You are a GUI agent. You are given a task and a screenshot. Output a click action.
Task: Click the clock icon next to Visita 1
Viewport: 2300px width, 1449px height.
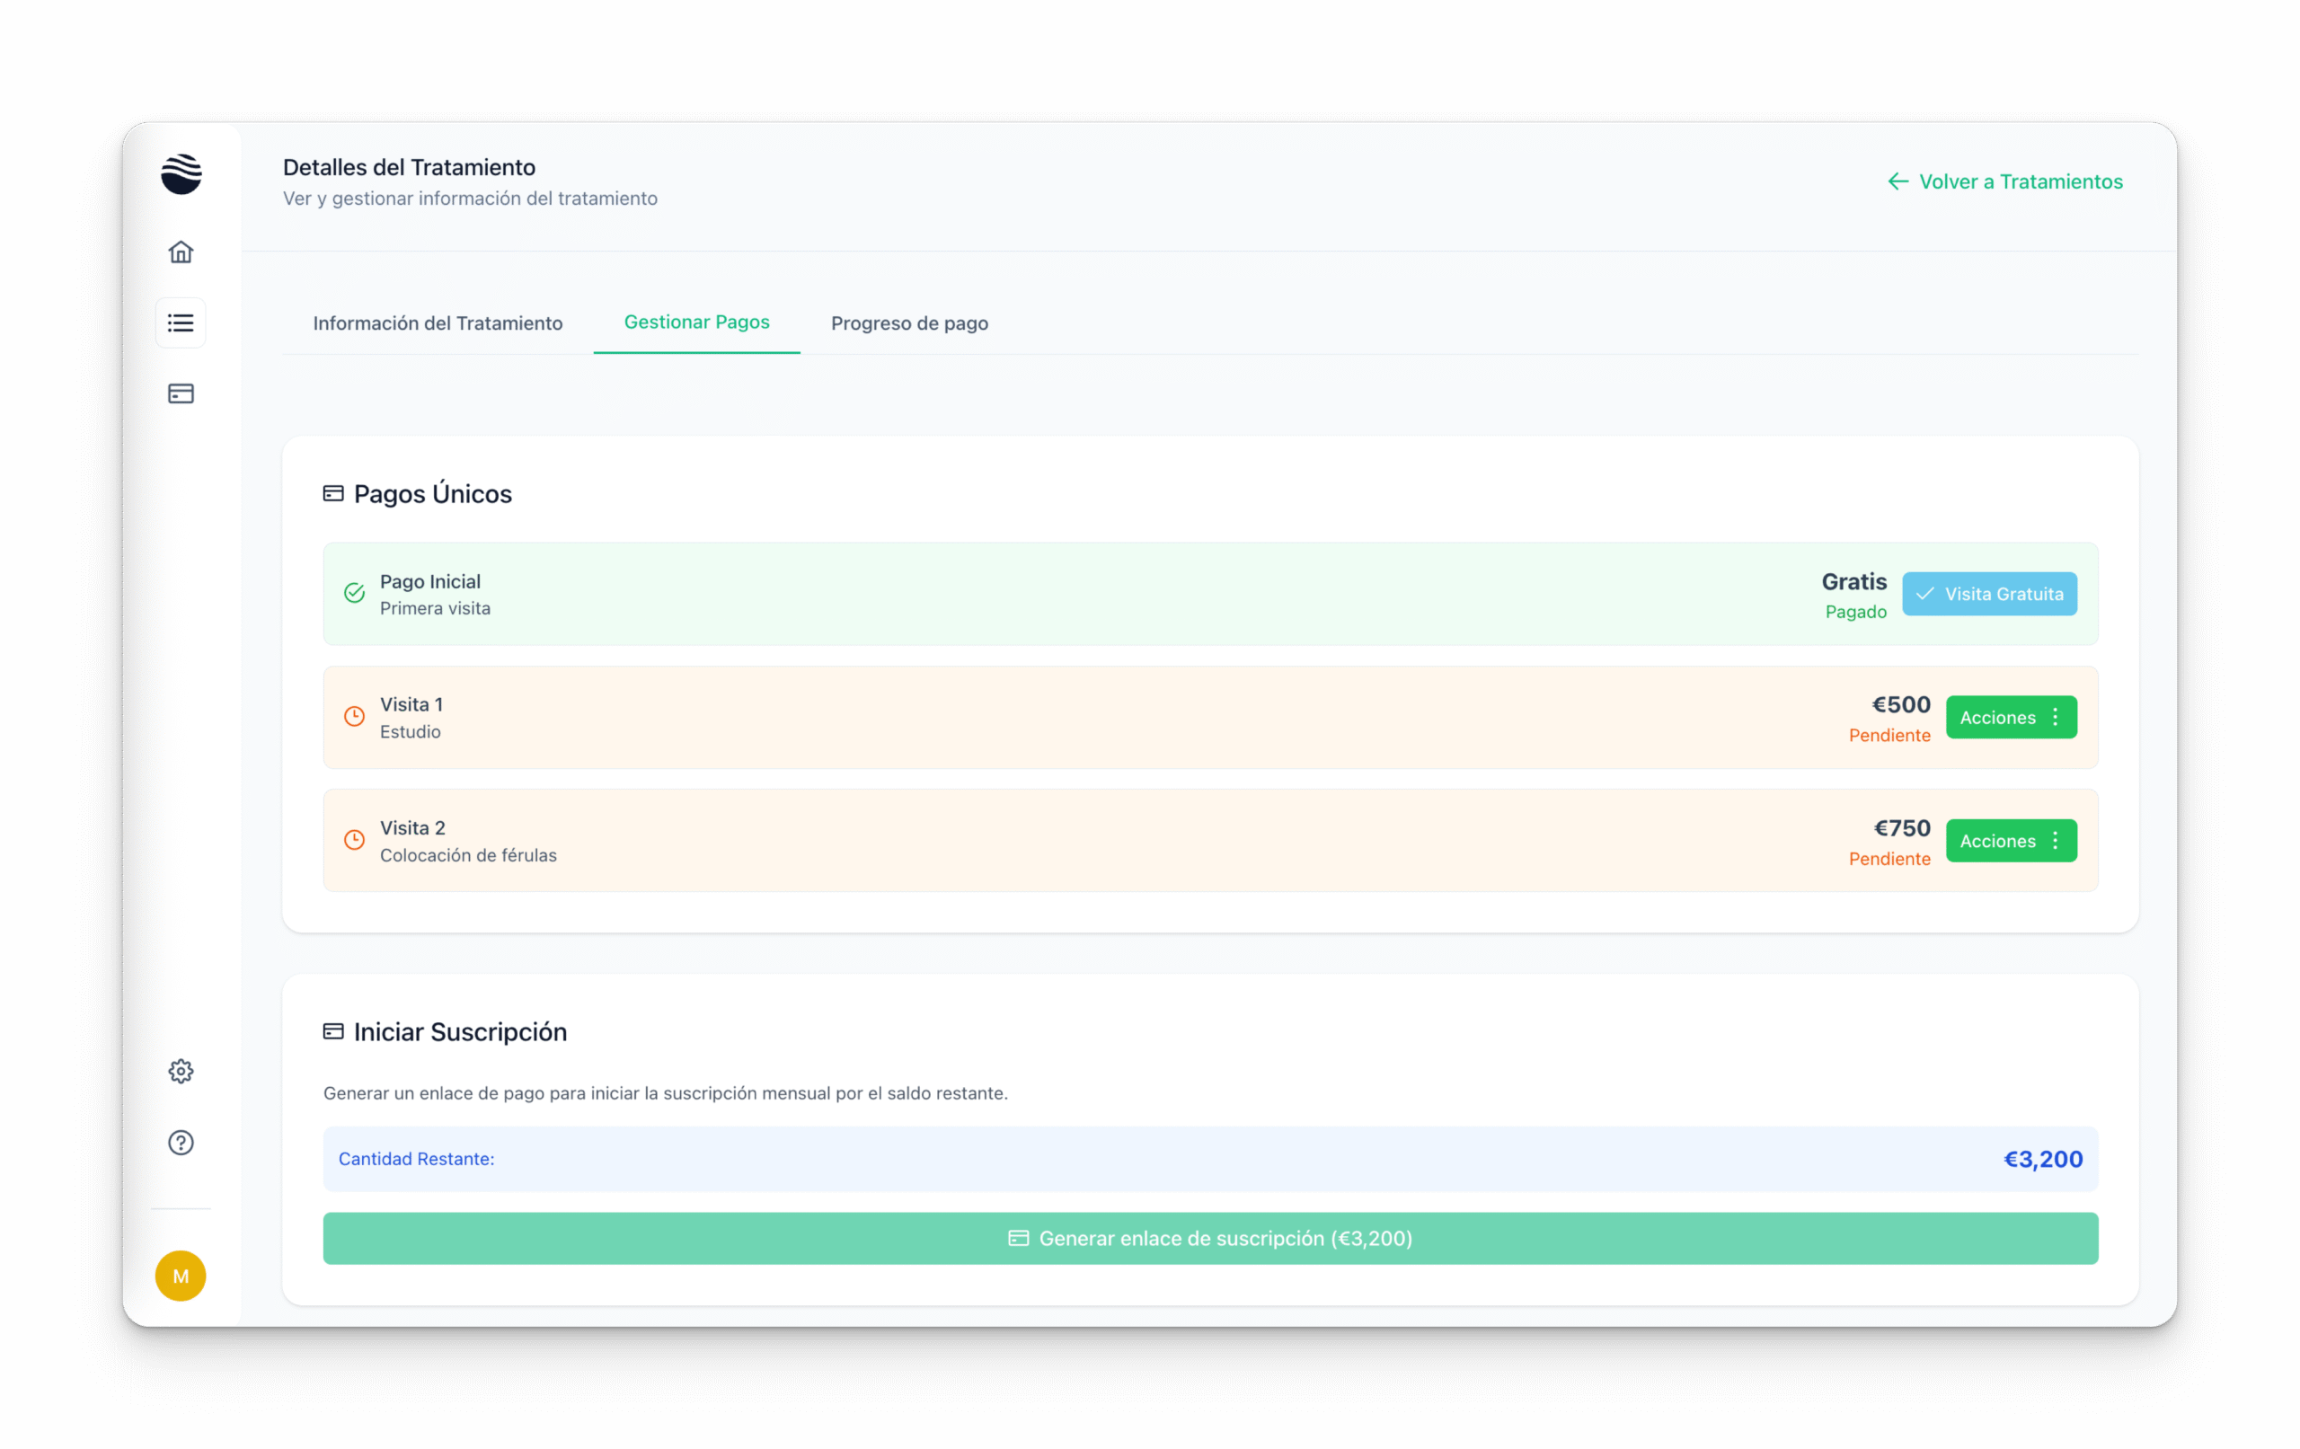click(x=354, y=716)
